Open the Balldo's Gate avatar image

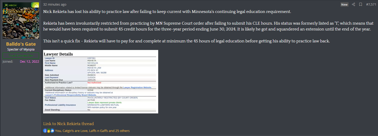(x=21, y=21)
